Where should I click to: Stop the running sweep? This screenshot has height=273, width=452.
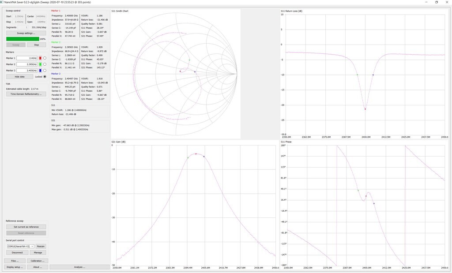tap(36, 45)
